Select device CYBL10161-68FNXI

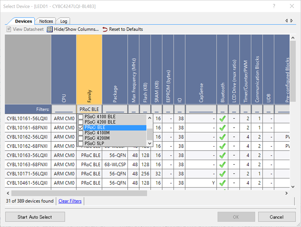click(27, 128)
